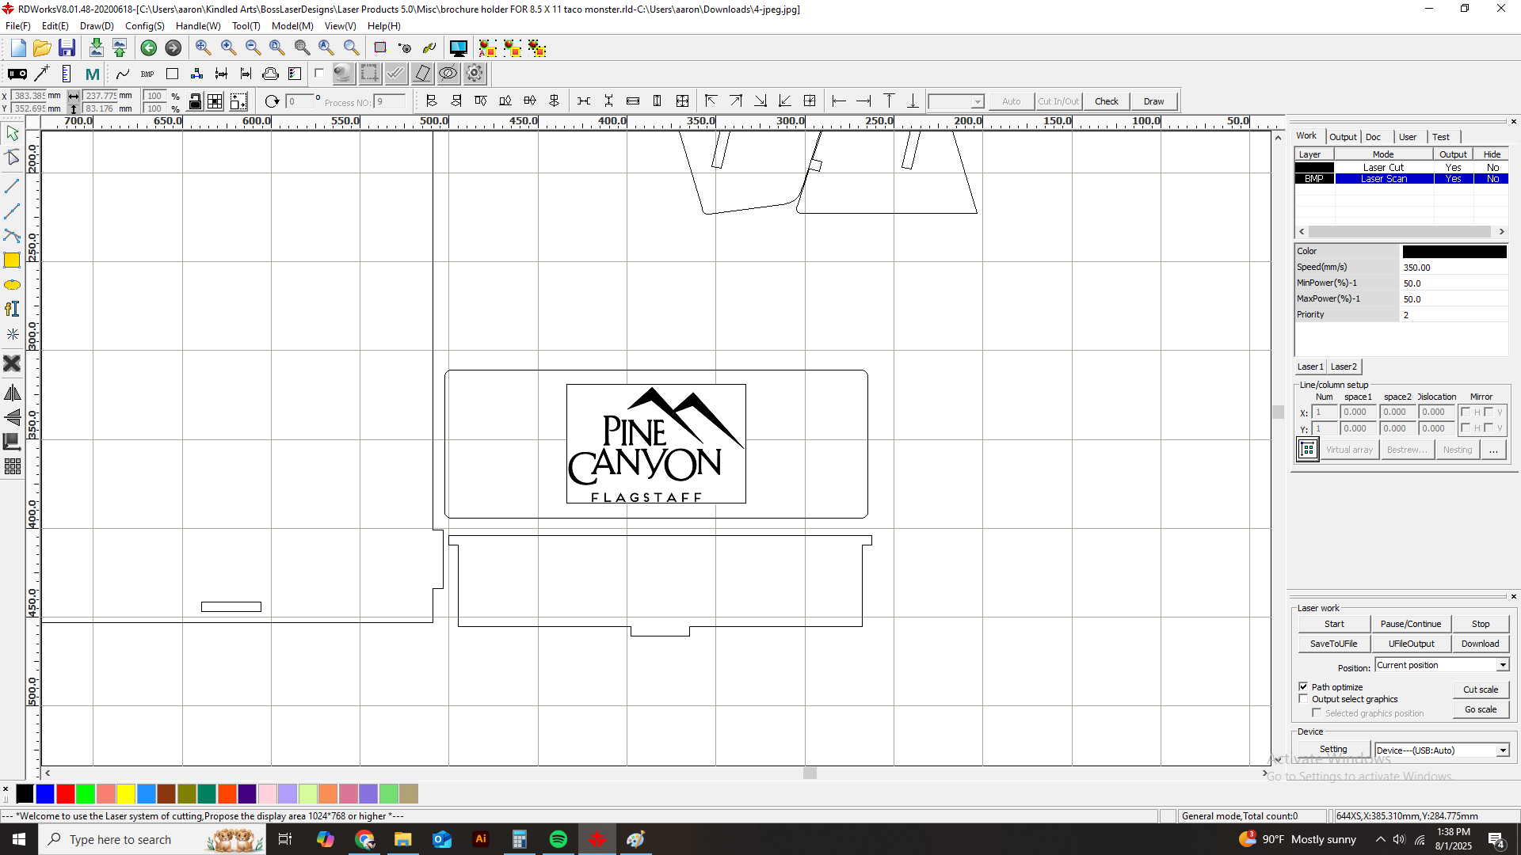Choose the Line drawing tool

(x=12, y=186)
